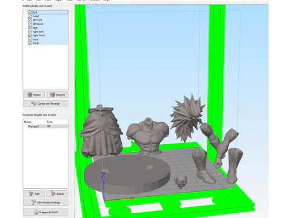This screenshot has height=218, width=291.
Task: Click Prepare to Print button
Action: click(45, 212)
